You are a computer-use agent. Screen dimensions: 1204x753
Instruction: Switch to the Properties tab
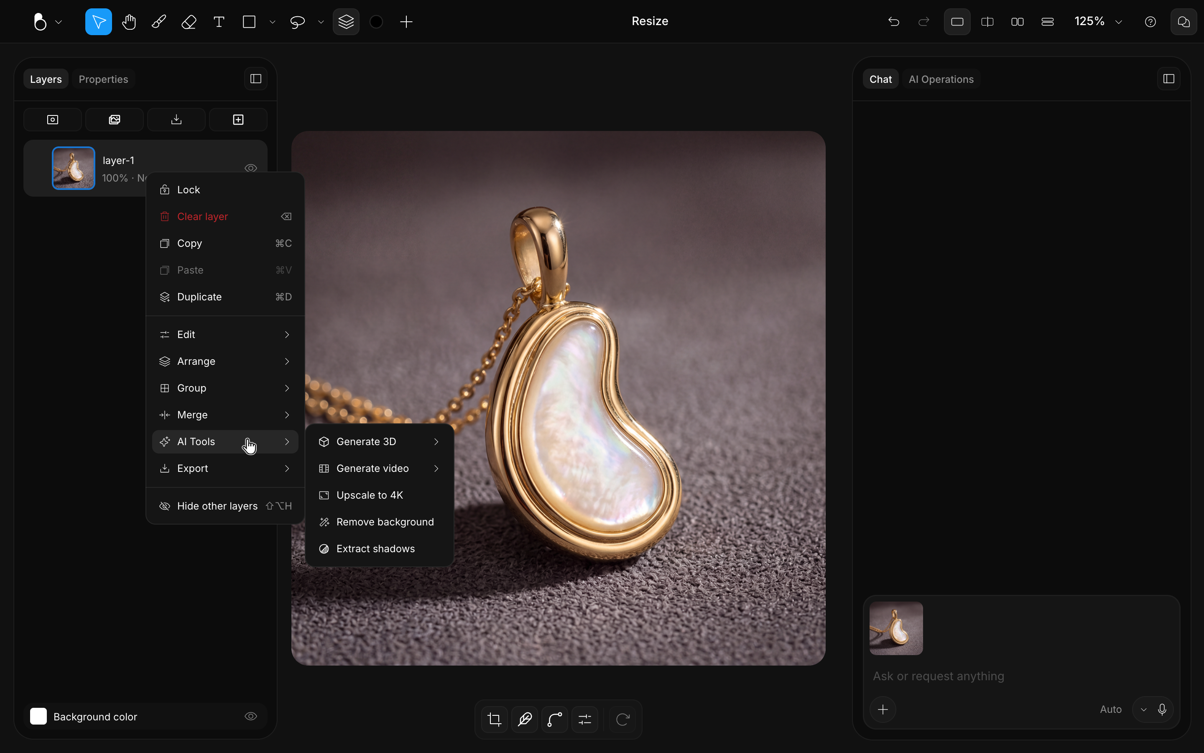tap(104, 79)
